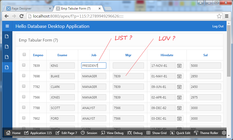Click browser back arrow
This screenshot has width=233, height=140.
(6, 16)
